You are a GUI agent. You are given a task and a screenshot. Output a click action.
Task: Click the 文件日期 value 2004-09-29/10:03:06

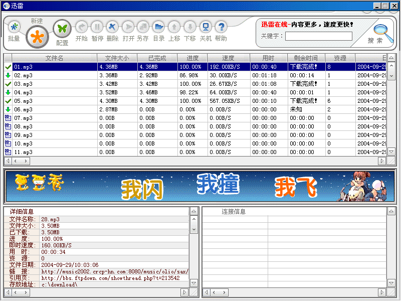70,265
